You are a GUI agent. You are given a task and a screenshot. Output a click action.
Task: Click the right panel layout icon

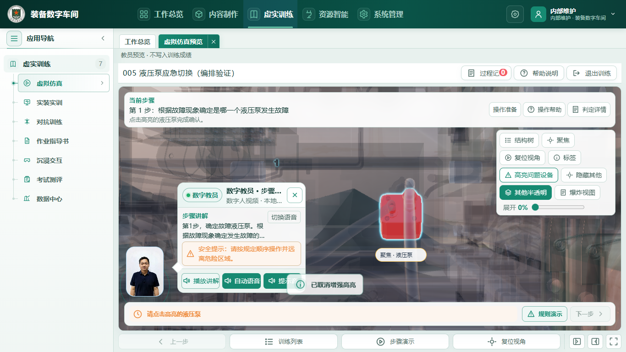(595, 341)
